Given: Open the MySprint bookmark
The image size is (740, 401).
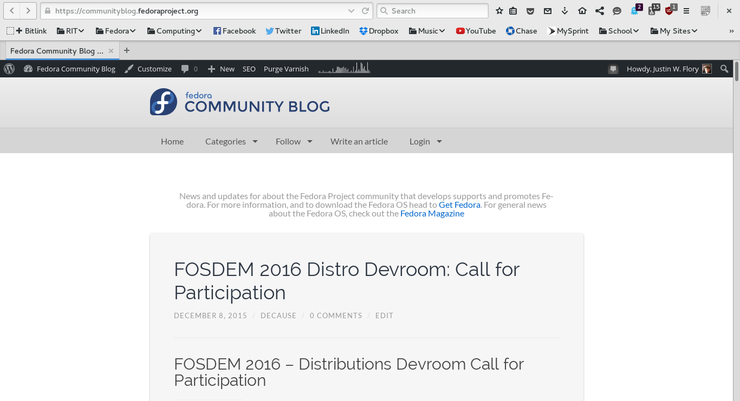Looking at the screenshot, I should click(x=568, y=31).
